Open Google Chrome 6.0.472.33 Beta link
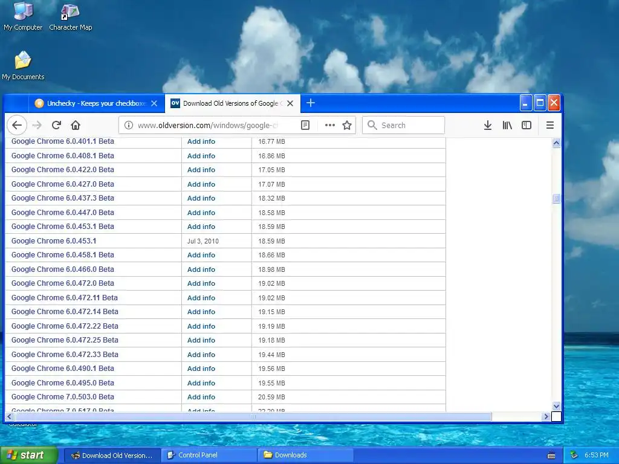 [65, 354]
